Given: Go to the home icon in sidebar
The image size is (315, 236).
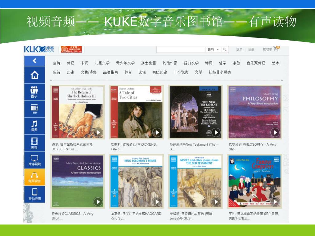Looking at the screenshot, I should [x=34, y=75].
